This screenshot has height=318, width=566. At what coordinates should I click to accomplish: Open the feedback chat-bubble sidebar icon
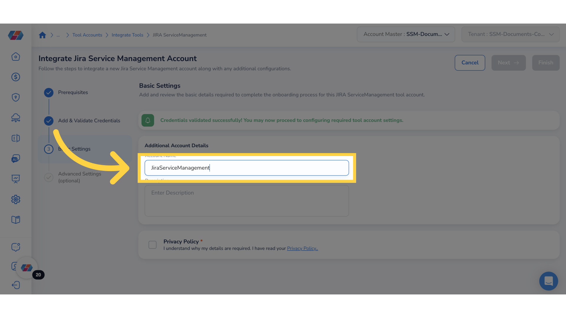point(16,247)
